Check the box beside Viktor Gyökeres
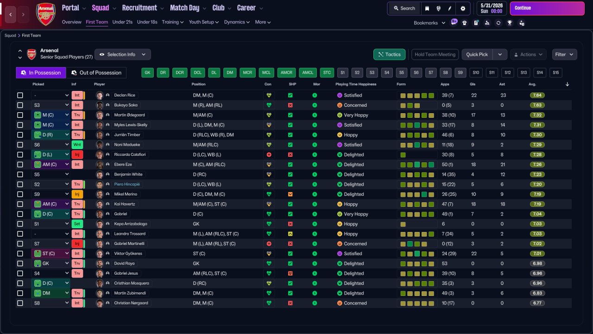 click(20, 254)
